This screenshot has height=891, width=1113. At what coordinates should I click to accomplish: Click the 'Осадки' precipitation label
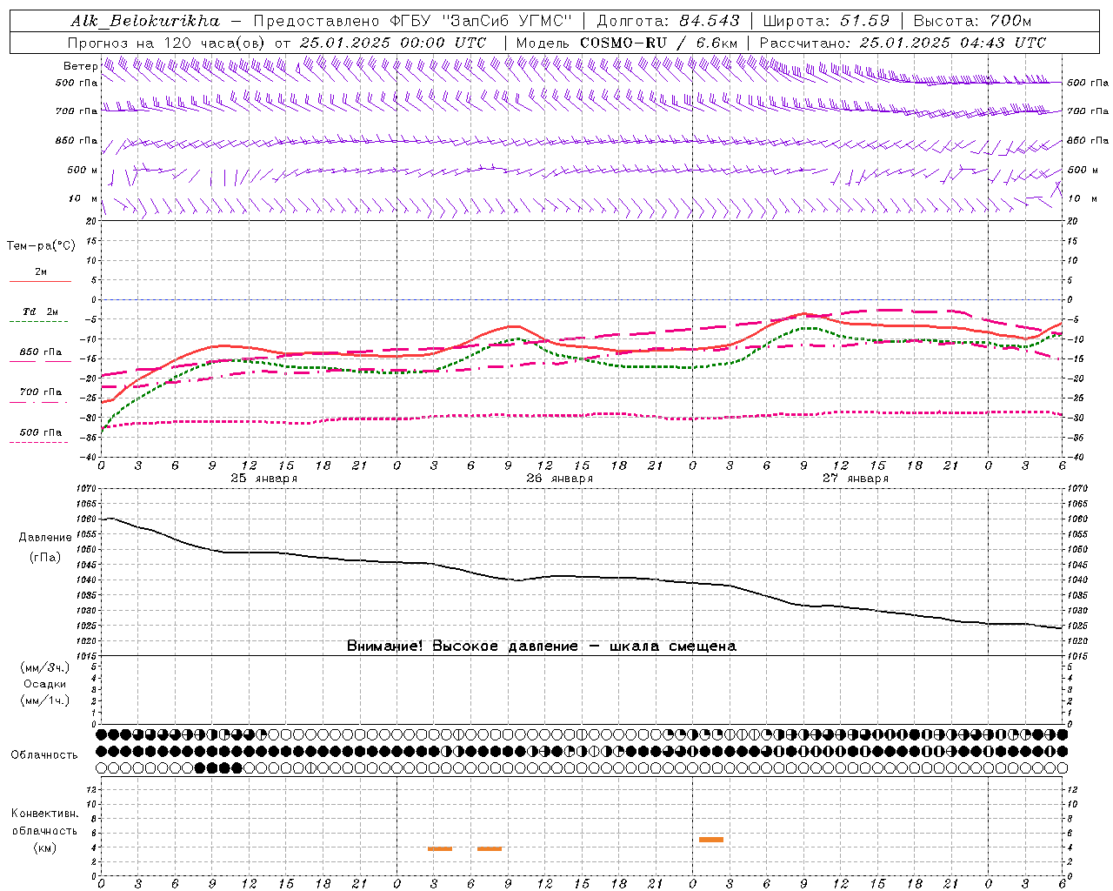(45, 684)
